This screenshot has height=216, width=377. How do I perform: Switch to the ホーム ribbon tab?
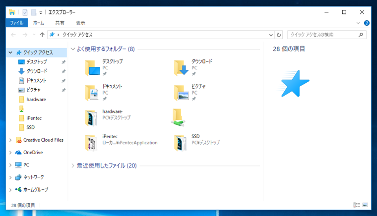[39, 23]
